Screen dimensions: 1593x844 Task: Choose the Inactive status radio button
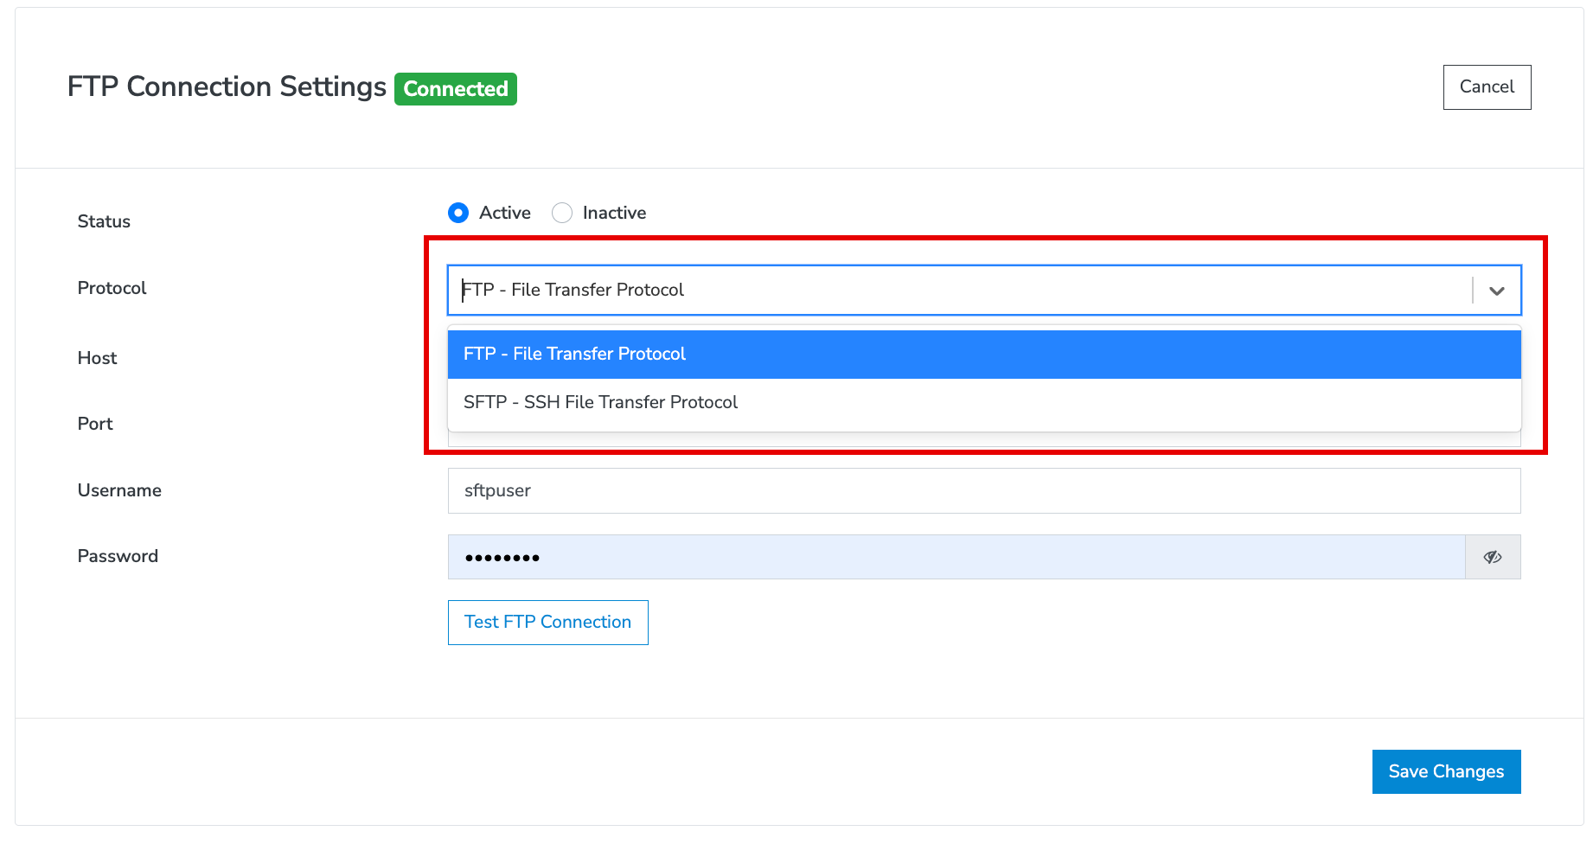[562, 213]
